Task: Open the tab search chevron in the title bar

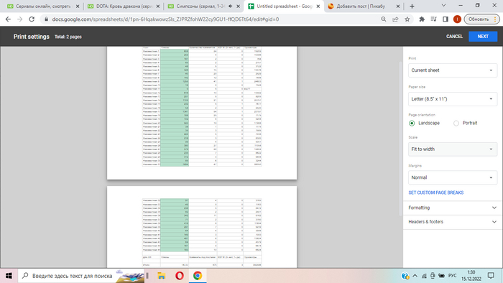Action: 443,6
